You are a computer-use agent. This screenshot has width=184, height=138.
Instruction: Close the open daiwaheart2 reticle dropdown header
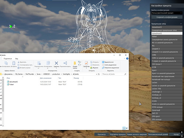167,27
